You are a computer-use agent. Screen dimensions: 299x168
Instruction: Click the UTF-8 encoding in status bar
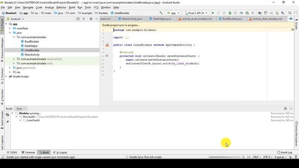tap(267, 157)
